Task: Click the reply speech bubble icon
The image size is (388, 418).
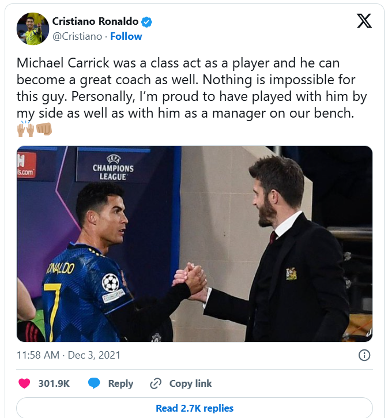Action: click(95, 383)
